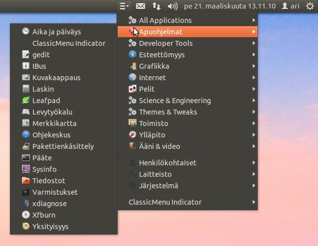This screenshot has height=246, width=318.
Task: Open the Henkilökohtaiset menu label
Action: (167, 162)
